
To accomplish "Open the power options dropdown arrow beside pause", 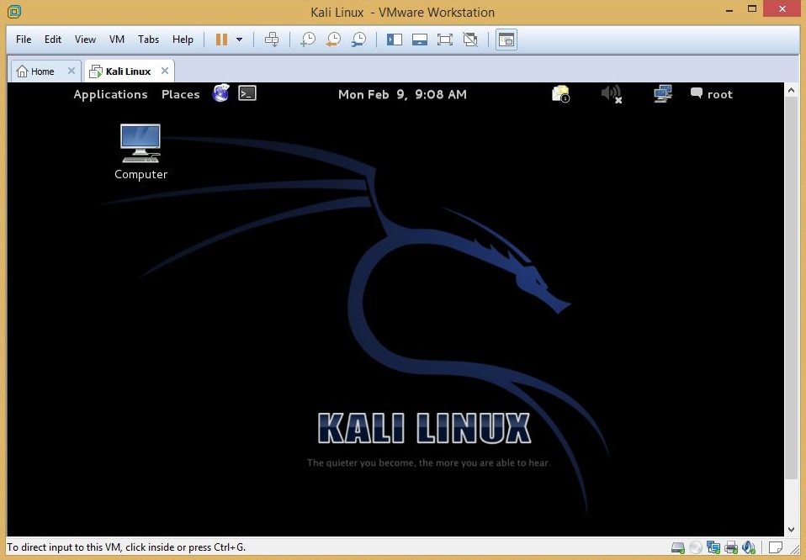I will click(x=239, y=40).
